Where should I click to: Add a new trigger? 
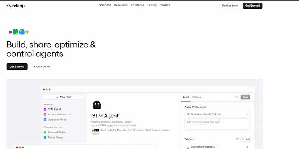tap(246, 139)
